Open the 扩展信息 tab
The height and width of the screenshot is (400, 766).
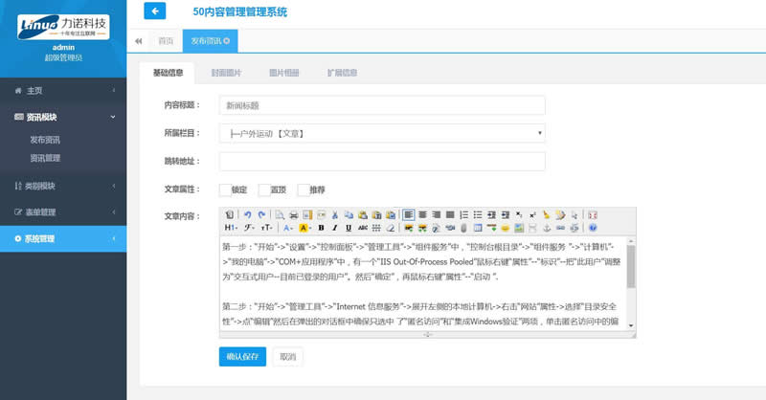[x=342, y=73]
